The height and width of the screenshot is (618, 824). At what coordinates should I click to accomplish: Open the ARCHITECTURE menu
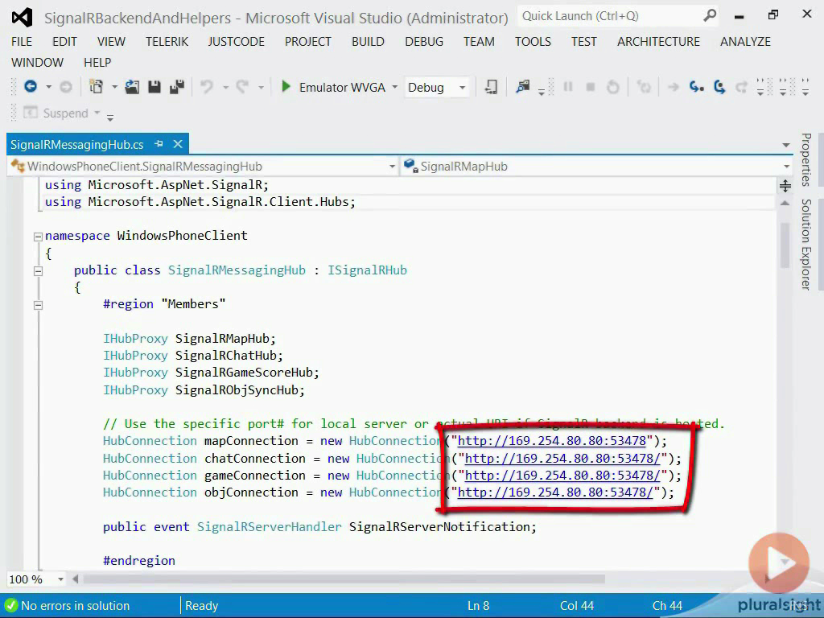(658, 42)
